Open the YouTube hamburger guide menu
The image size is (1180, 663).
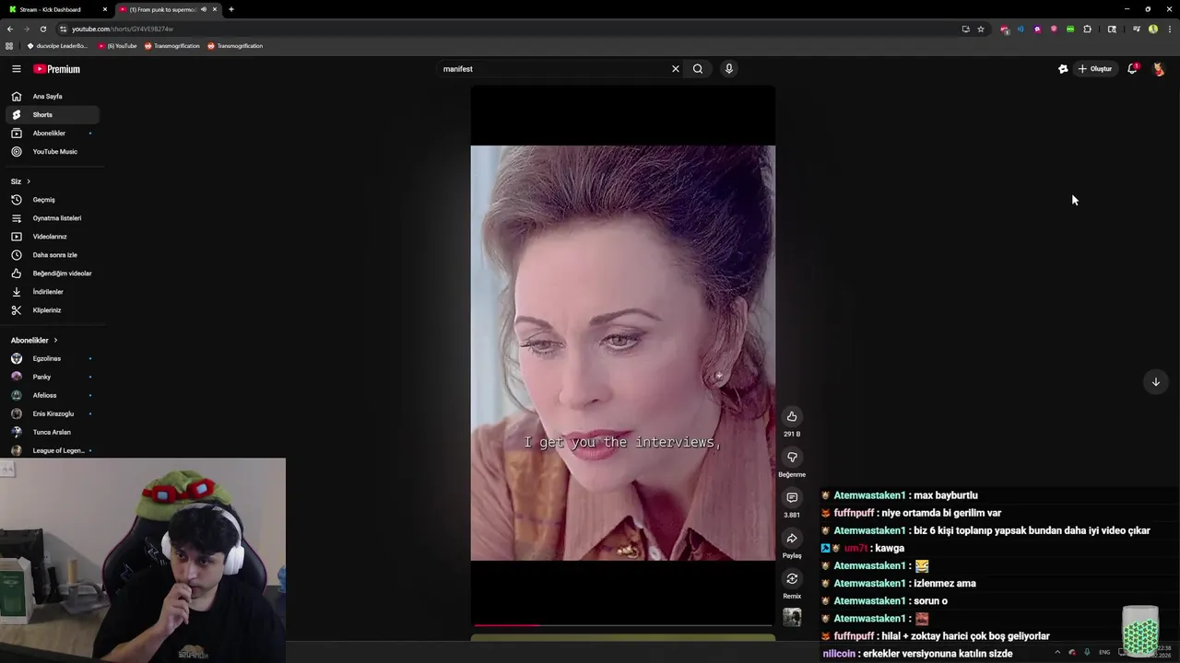pos(16,69)
